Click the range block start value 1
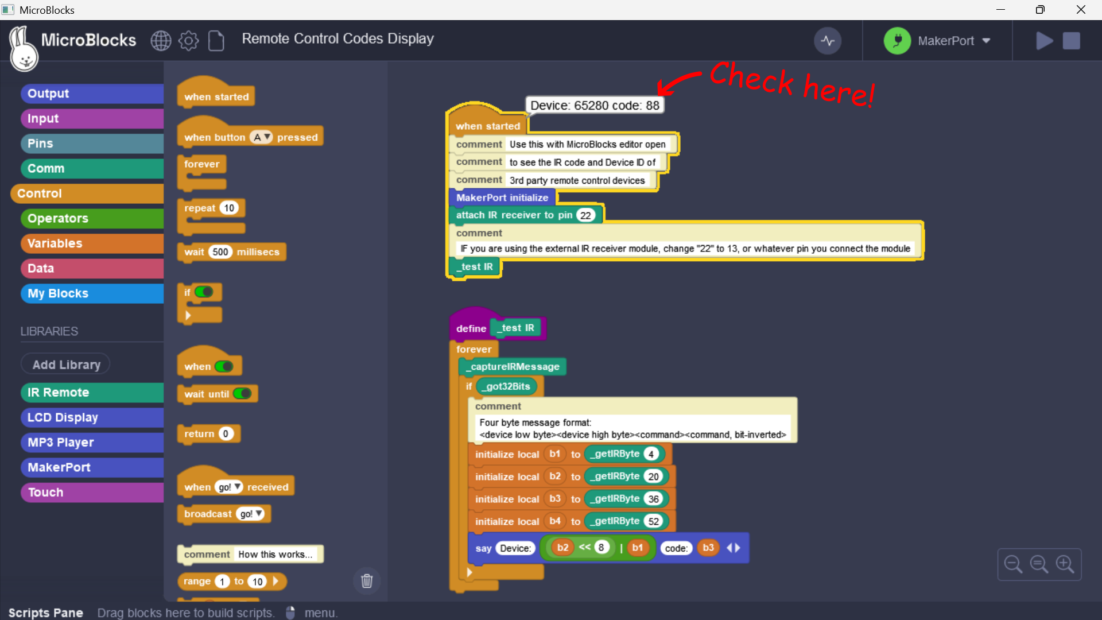 pyautogui.click(x=222, y=582)
